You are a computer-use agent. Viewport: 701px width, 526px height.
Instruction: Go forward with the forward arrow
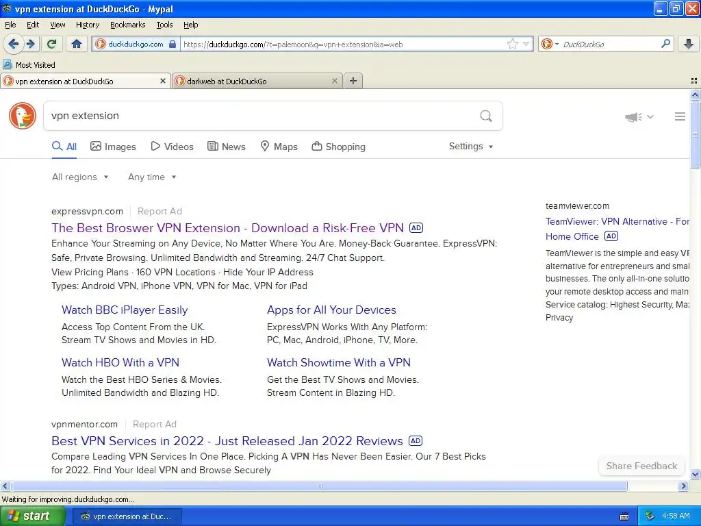point(30,44)
